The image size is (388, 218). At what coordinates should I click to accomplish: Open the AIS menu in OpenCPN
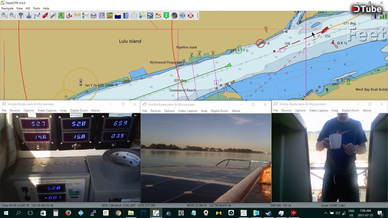tap(28, 8)
